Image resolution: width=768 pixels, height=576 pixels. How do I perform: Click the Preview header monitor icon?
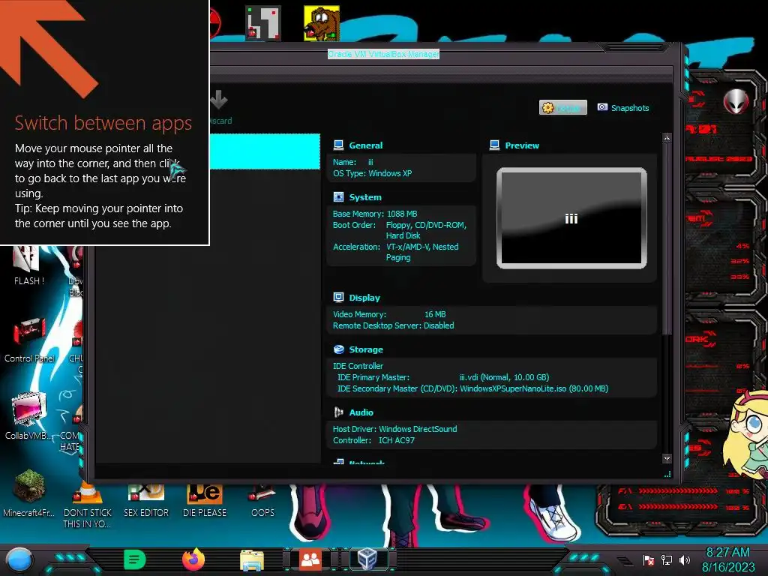[x=495, y=145]
